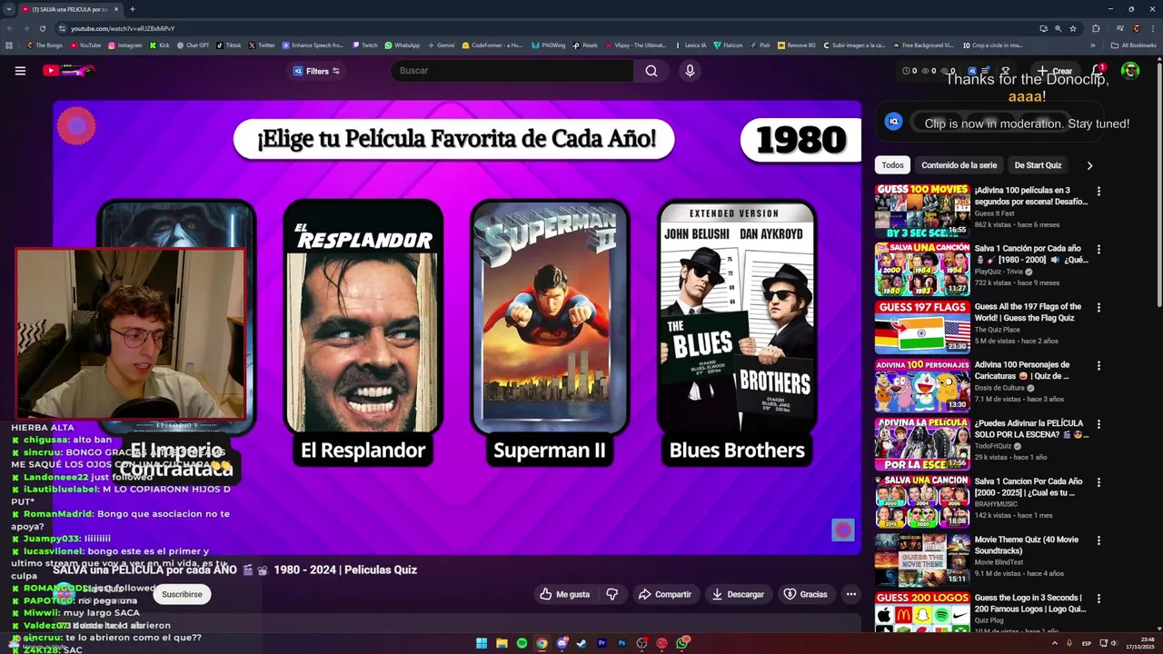
Task: Dislike the video with thumbs down
Action: click(612, 594)
